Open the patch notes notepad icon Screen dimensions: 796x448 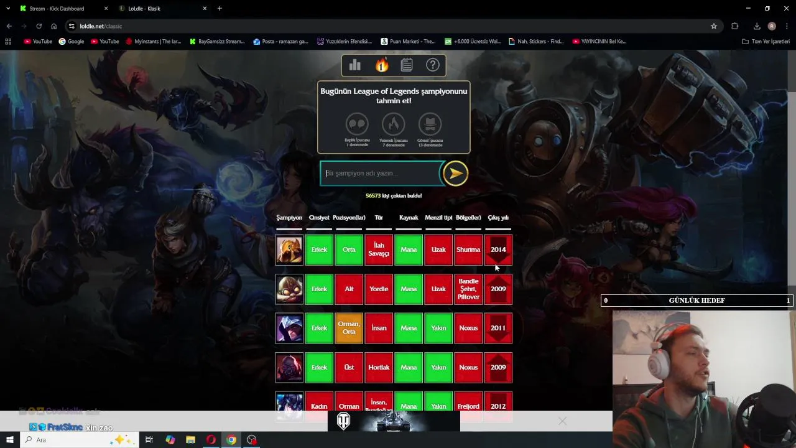click(407, 65)
